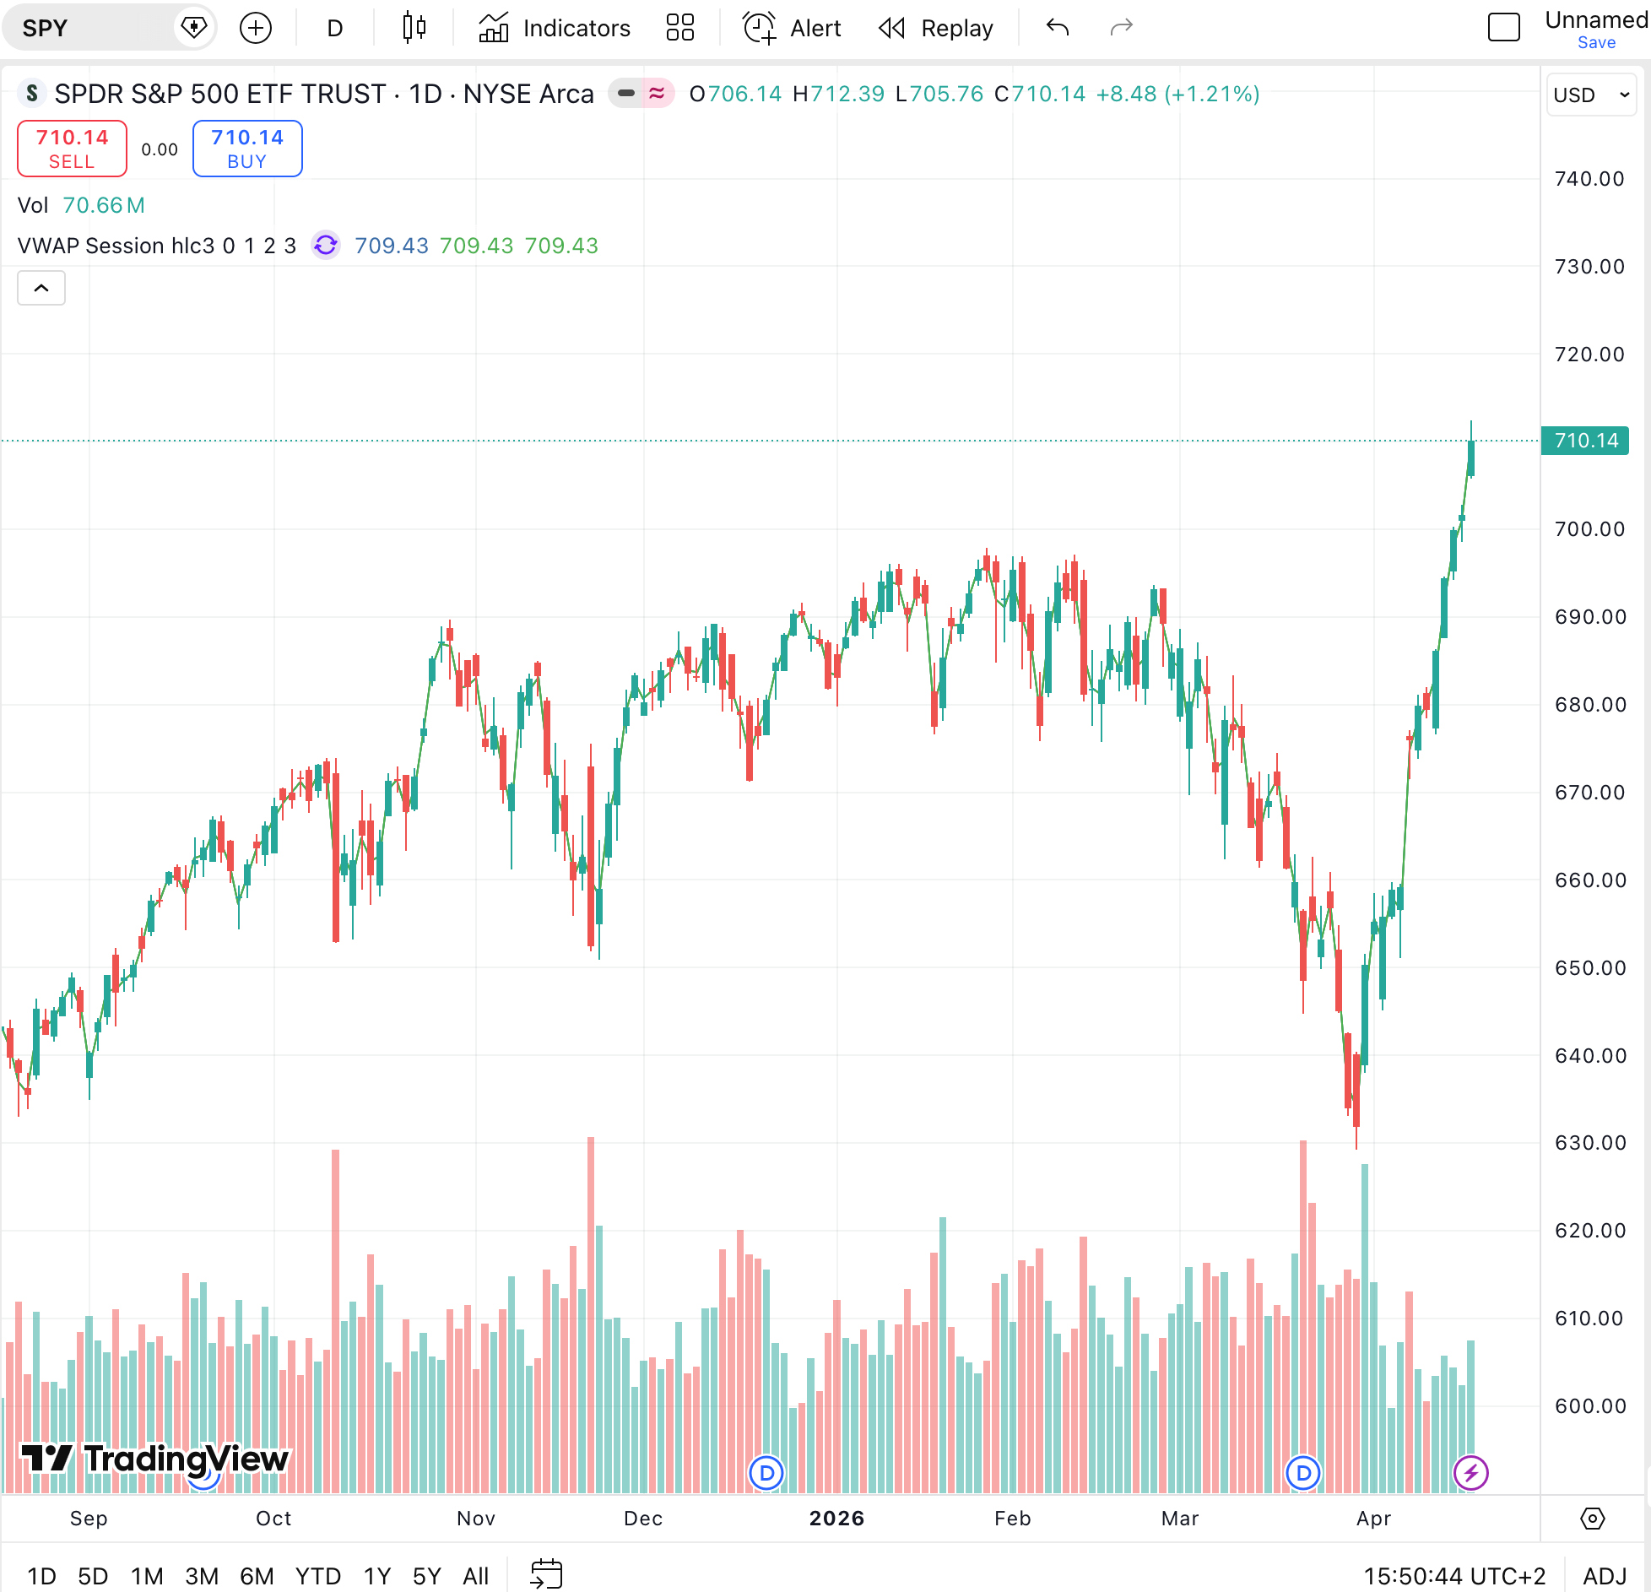This screenshot has height=1592, width=1651.
Task: Open the layout templates grid icon
Action: pyautogui.click(x=679, y=28)
